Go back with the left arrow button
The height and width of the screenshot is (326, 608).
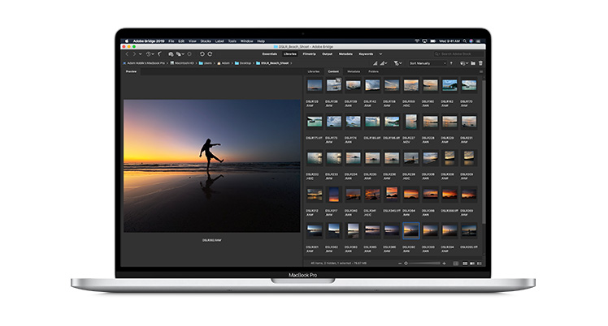[x=127, y=54]
